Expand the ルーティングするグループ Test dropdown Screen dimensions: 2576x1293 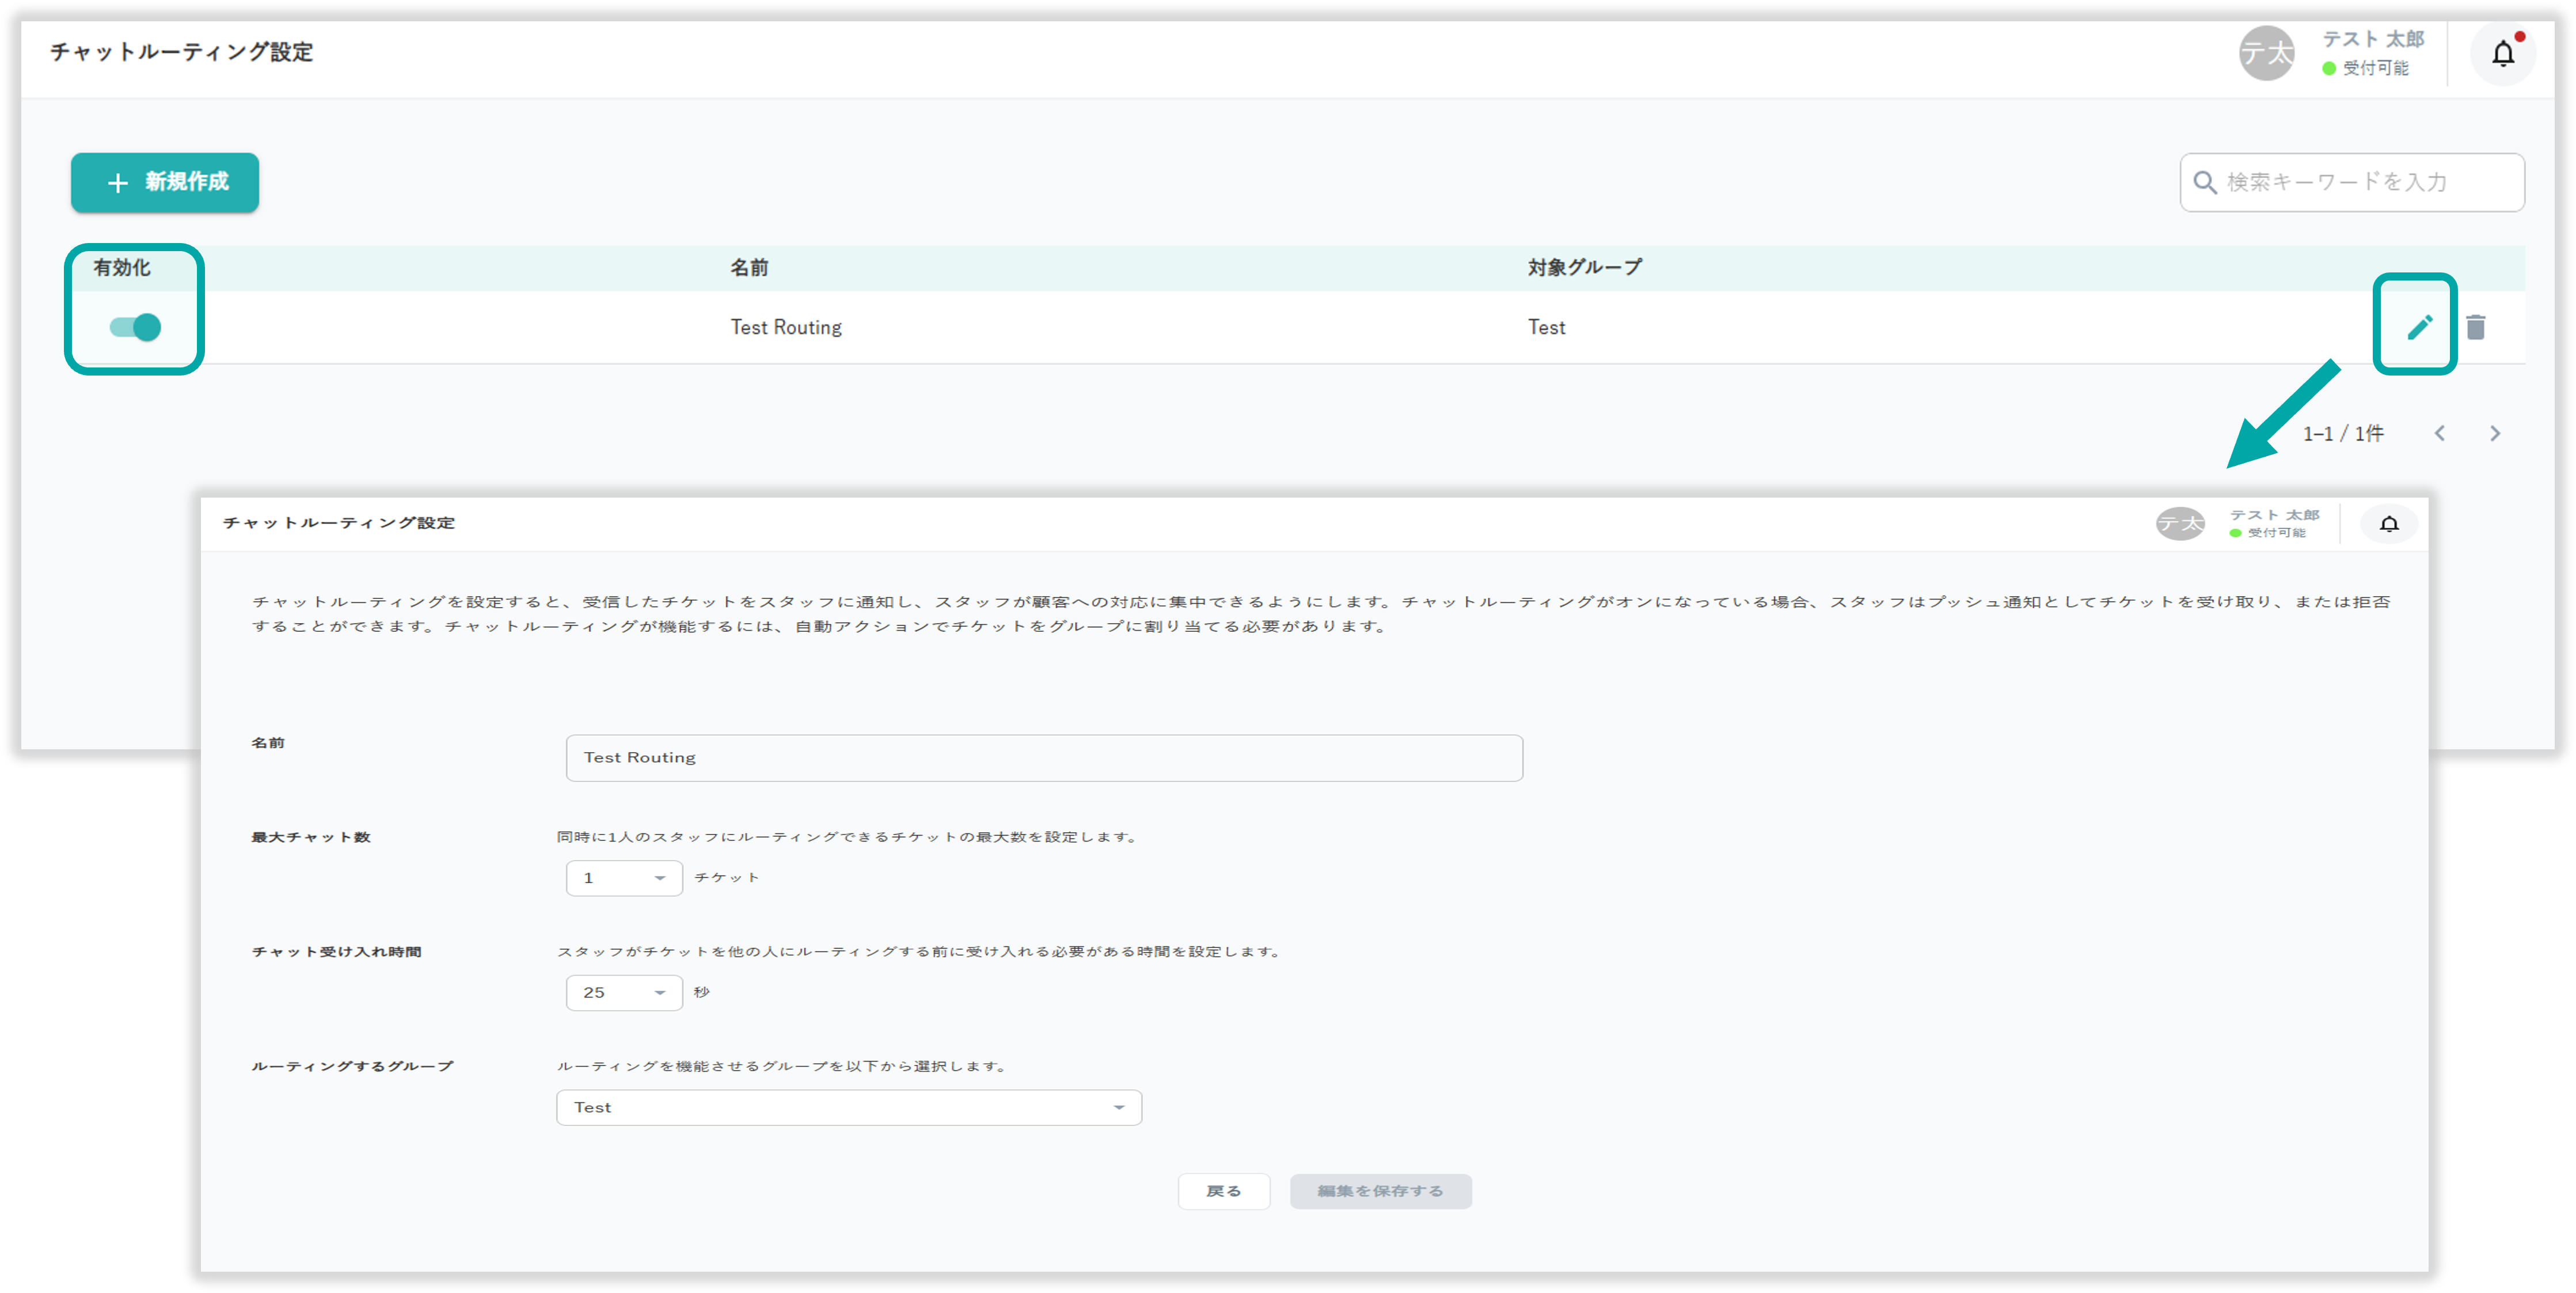coord(848,1108)
